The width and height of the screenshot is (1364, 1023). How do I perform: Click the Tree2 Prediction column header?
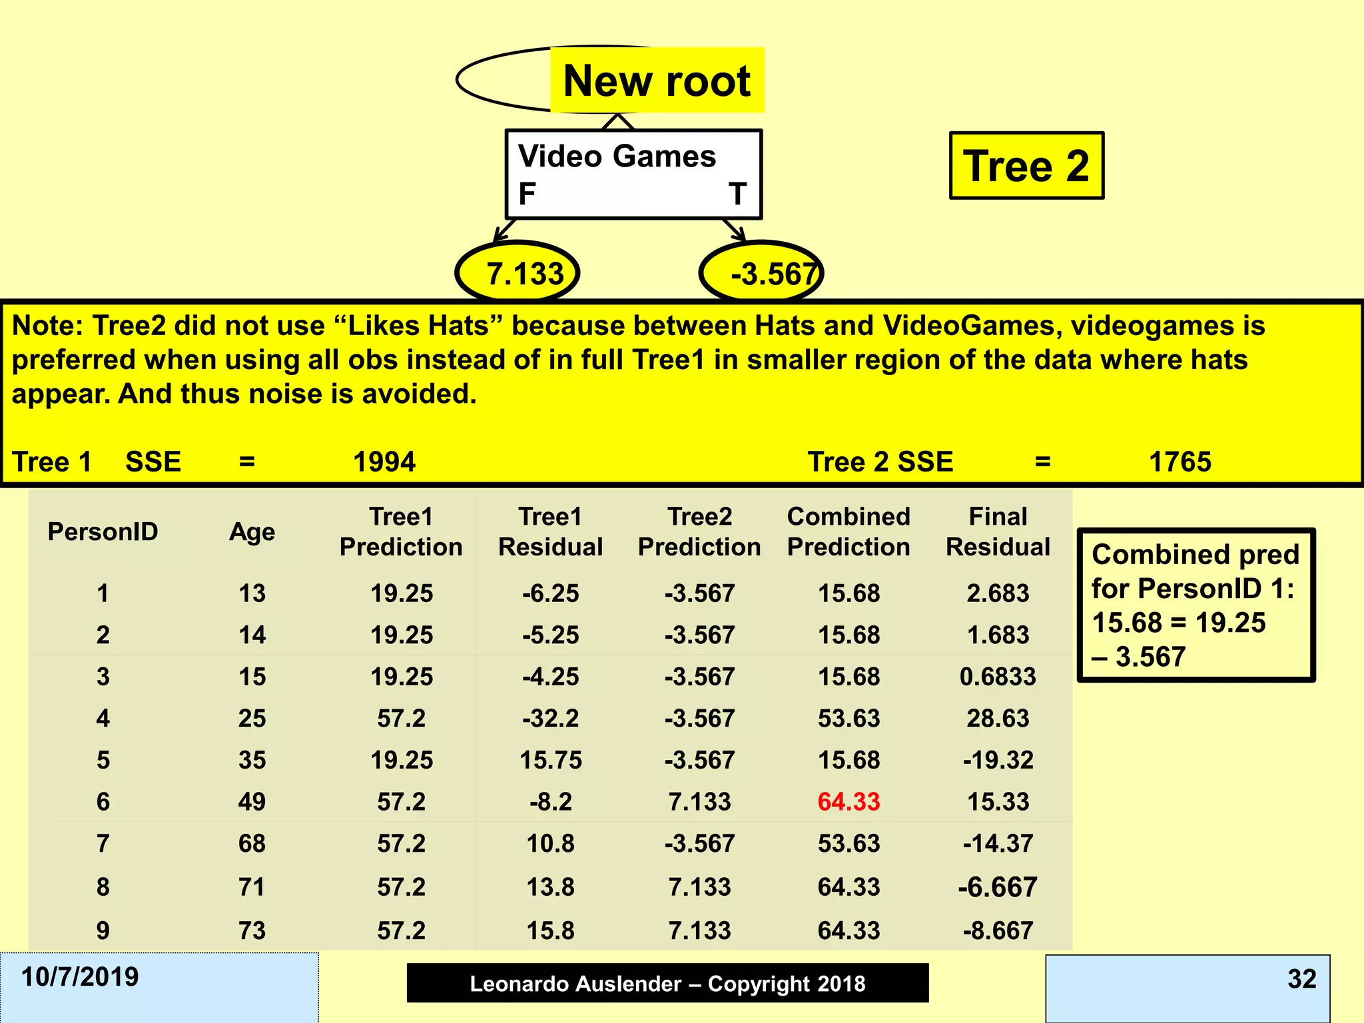[699, 531]
